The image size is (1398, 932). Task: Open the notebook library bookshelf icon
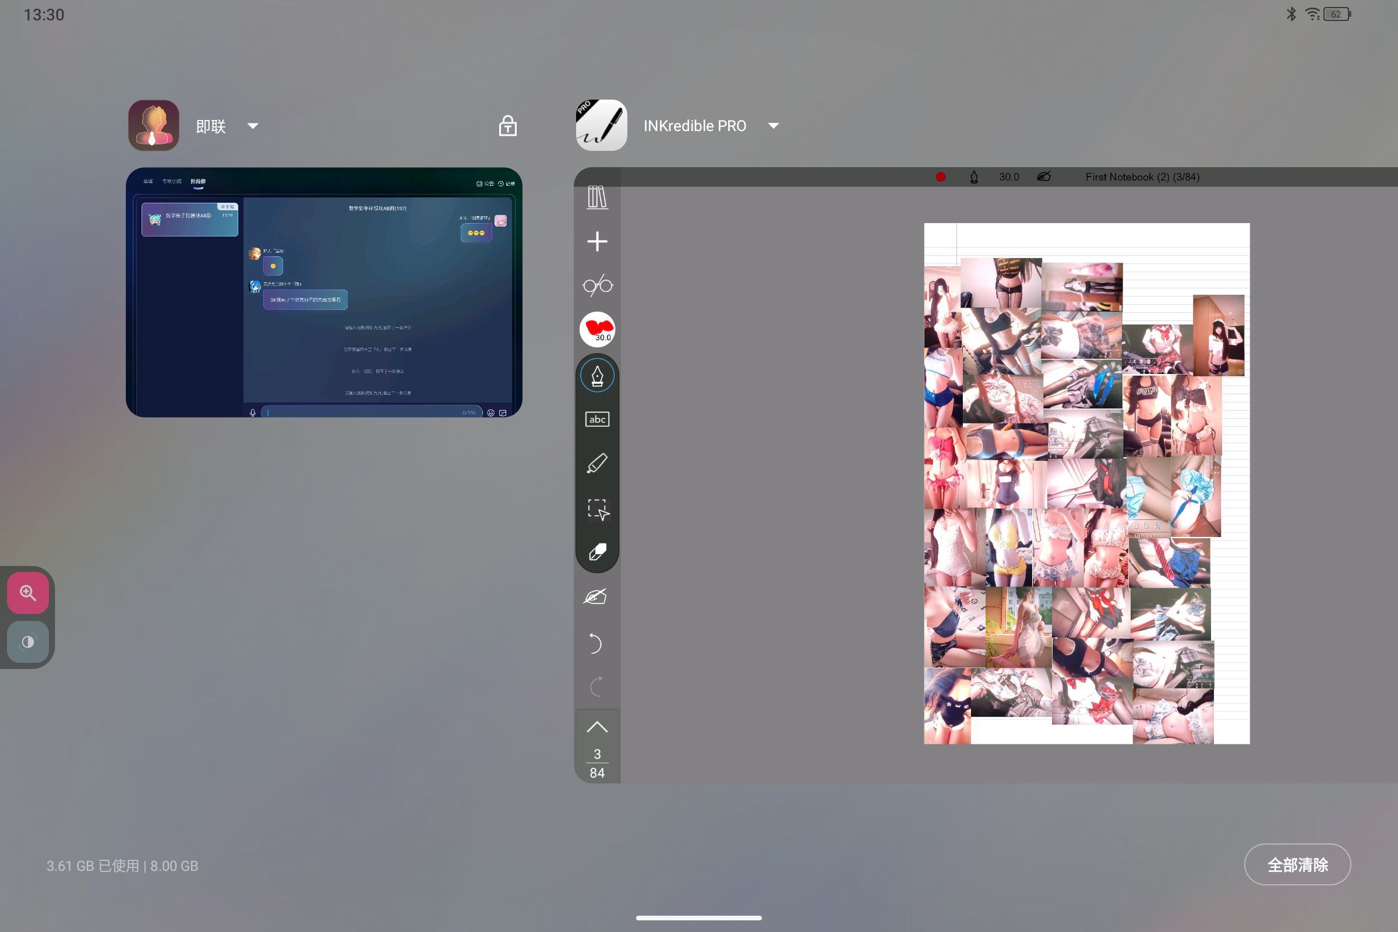pyautogui.click(x=596, y=197)
